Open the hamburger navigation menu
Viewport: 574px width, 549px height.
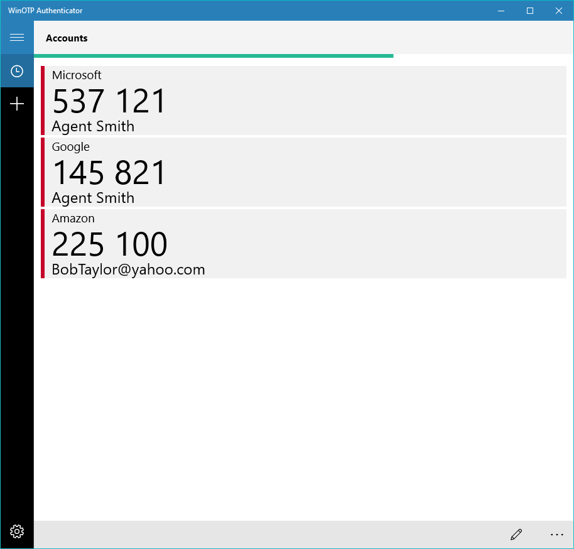pos(17,37)
